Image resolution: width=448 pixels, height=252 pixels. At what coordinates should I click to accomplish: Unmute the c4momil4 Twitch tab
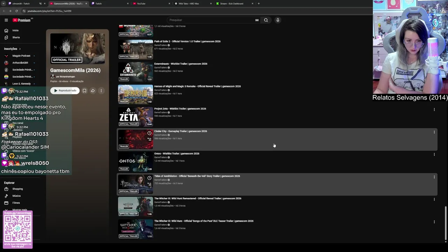40,3
